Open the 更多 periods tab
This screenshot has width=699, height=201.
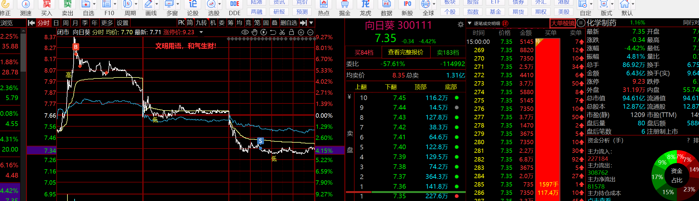(x=107, y=23)
